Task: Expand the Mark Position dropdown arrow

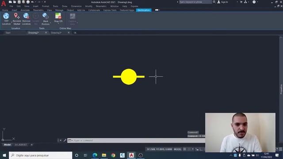Action: (50, 23)
